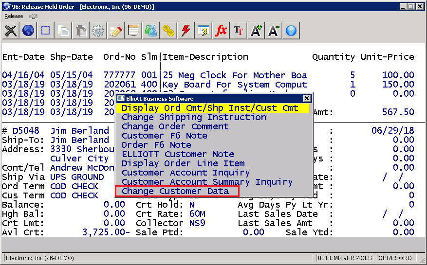Screen dimensions: 427x265
Task: Click unit price 100.00
Action: point(398,75)
